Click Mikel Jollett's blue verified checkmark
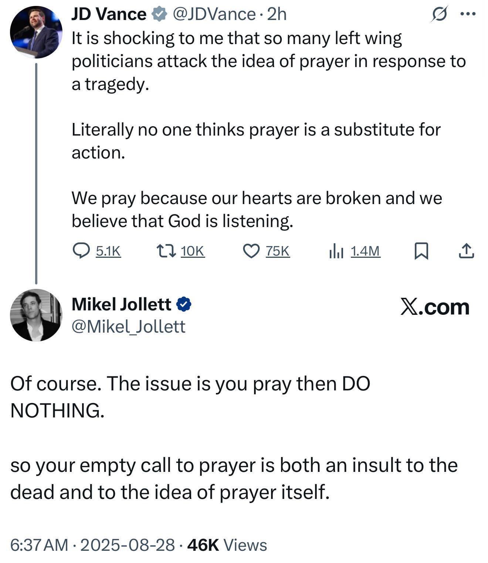This screenshot has height=563, width=488. [184, 304]
